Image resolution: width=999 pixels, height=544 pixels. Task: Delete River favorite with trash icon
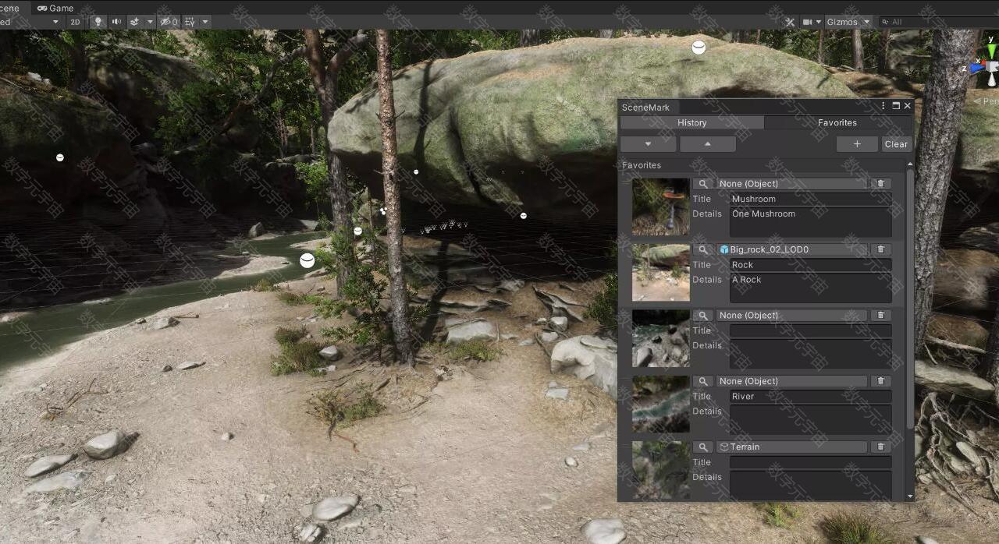(880, 381)
